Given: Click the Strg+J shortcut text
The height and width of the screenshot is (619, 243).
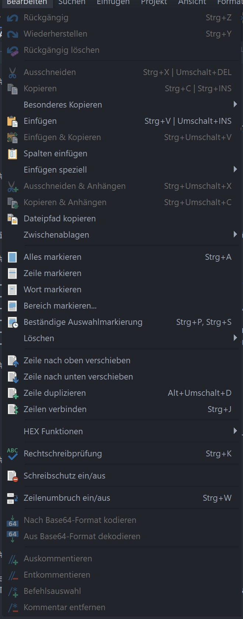Looking at the screenshot, I should [x=220, y=409].
